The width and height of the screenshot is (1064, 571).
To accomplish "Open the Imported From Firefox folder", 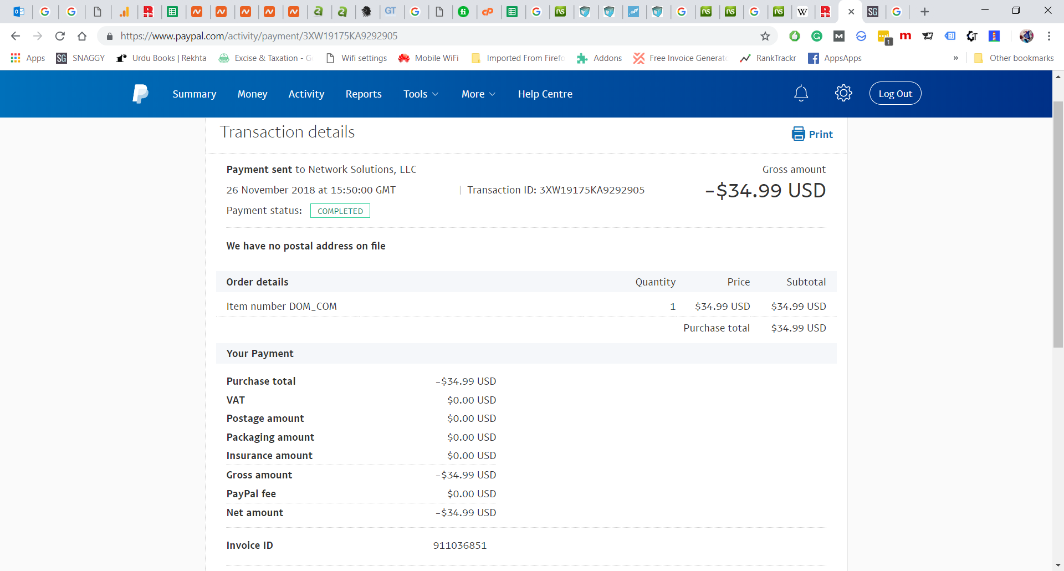I will [x=518, y=58].
